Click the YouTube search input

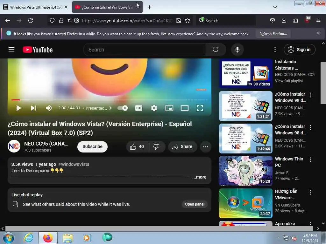[145, 50]
